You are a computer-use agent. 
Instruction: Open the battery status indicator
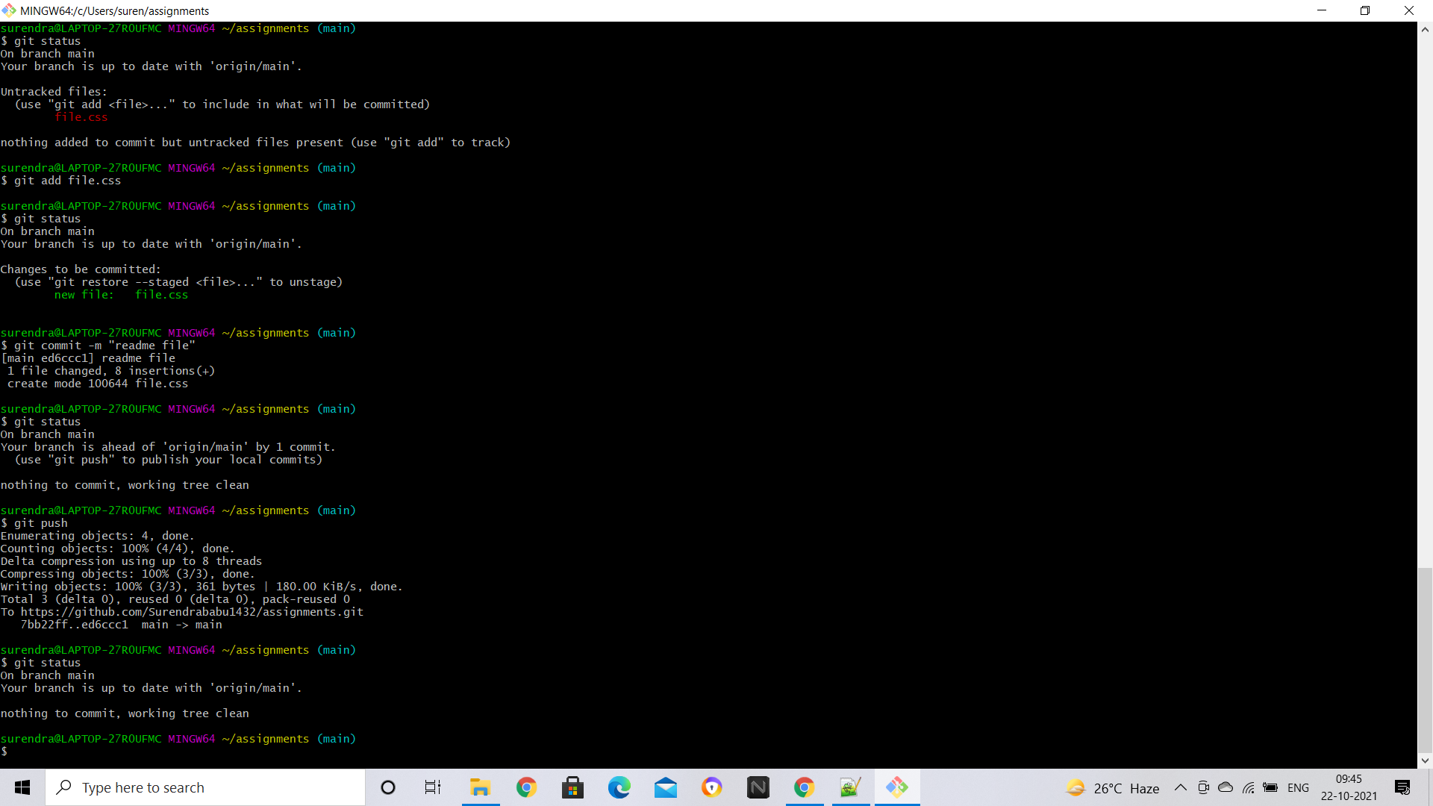1270,787
